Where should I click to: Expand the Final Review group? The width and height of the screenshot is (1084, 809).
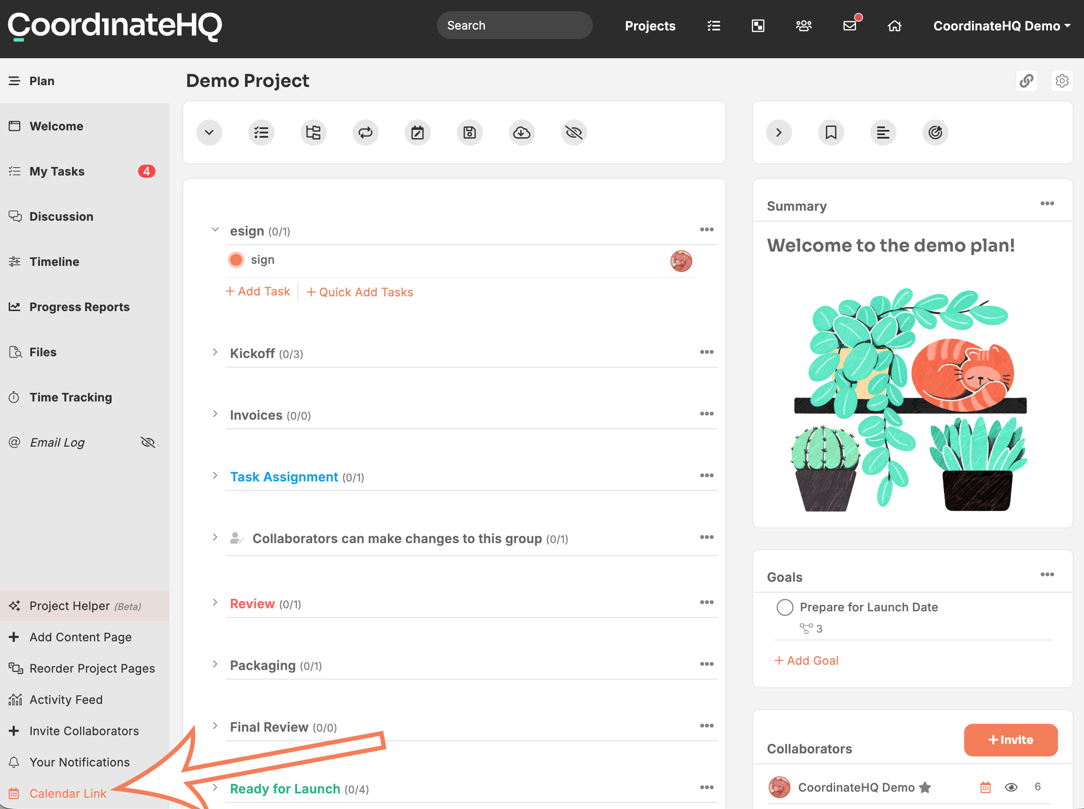tap(215, 726)
